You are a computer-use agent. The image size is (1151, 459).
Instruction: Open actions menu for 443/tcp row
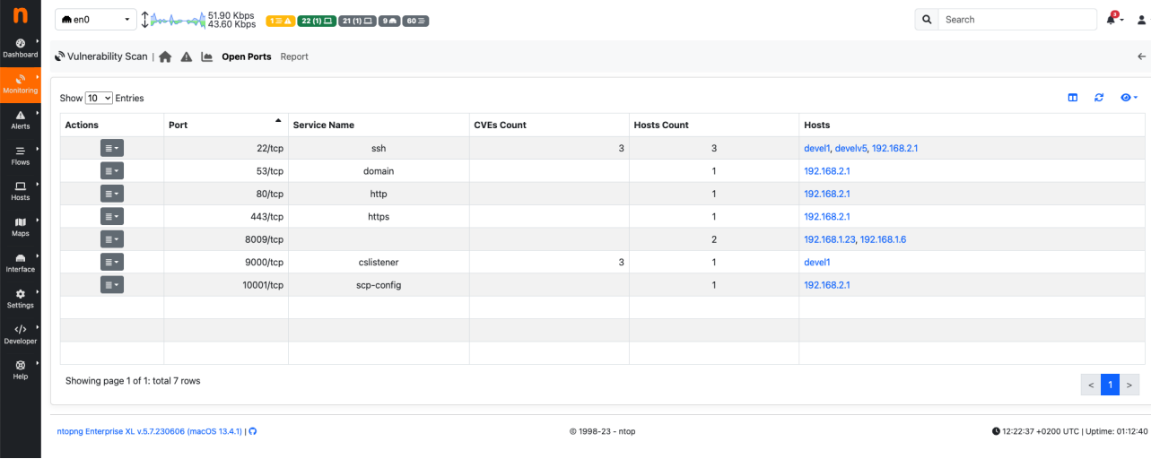pos(111,216)
